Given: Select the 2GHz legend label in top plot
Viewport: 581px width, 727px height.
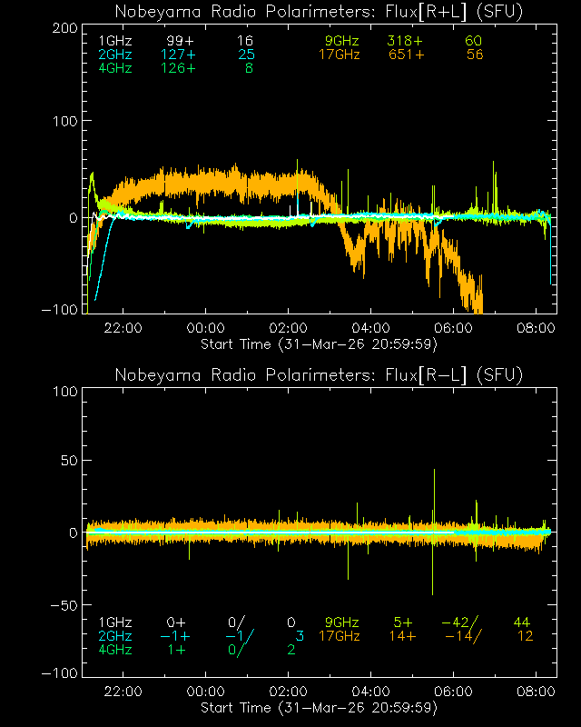Looking at the screenshot, I should (x=114, y=55).
